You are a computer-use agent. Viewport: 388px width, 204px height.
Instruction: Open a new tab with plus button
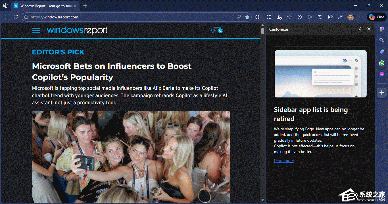pyautogui.click(x=85, y=6)
